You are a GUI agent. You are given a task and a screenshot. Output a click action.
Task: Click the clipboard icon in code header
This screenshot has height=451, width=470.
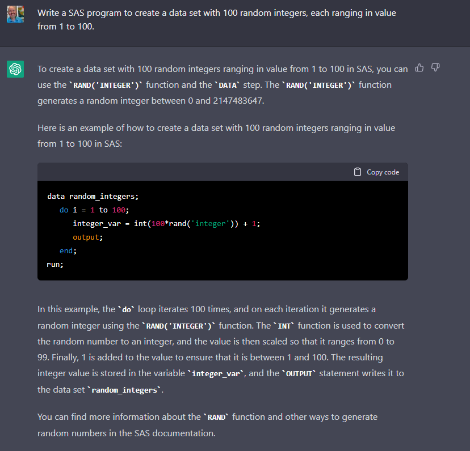[358, 172]
